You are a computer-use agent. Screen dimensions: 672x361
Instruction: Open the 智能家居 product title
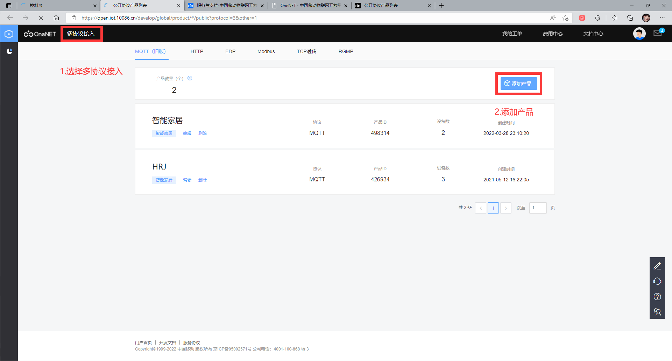coord(168,121)
